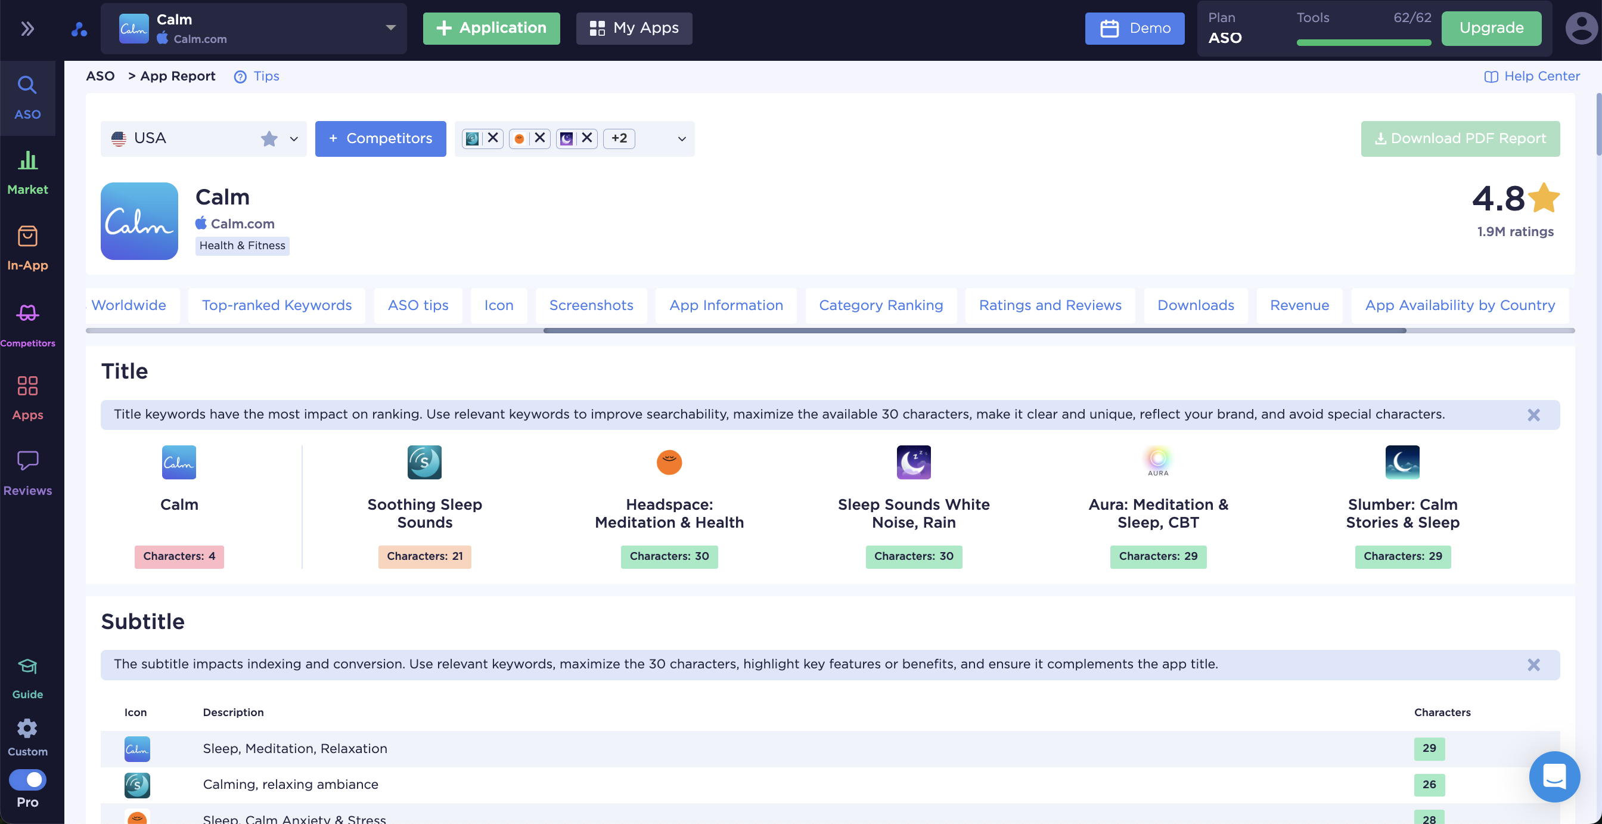Click the 'Characters: 4' badge under Calm

(179, 557)
